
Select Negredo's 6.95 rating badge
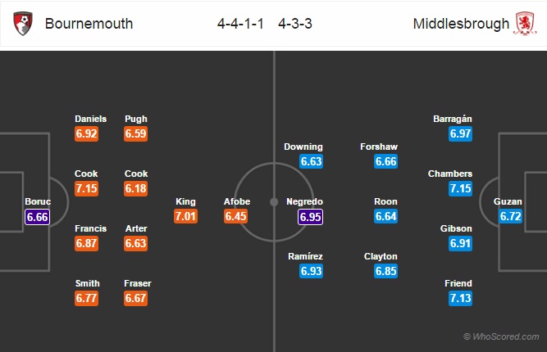[311, 217]
